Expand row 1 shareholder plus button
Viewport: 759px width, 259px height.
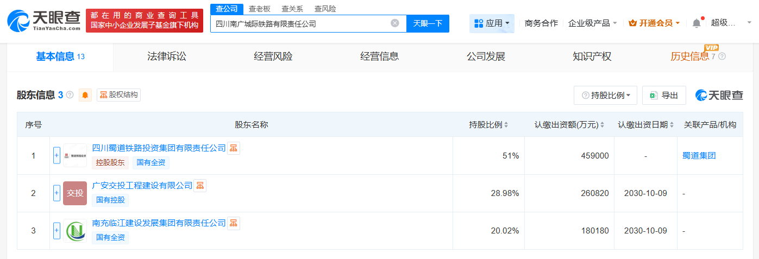point(57,155)
